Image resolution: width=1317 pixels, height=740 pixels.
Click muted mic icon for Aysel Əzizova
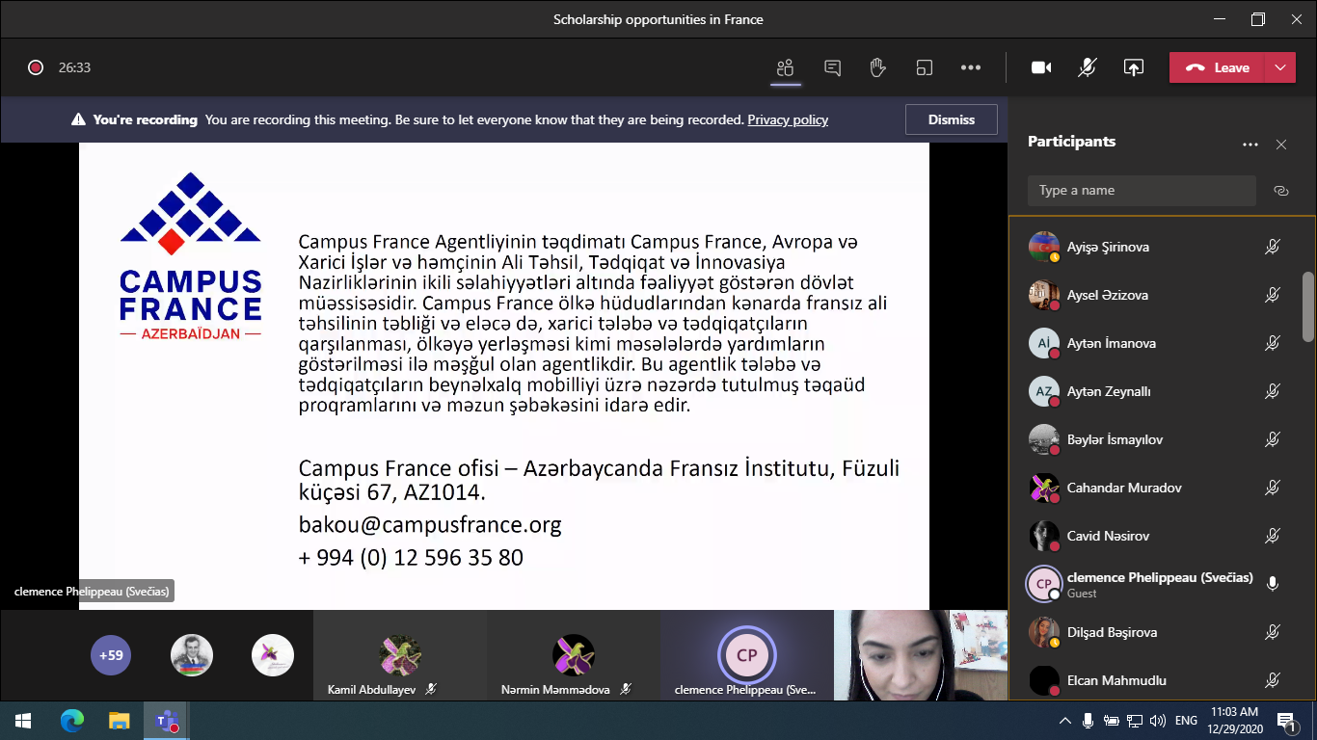click(1273, 295)
